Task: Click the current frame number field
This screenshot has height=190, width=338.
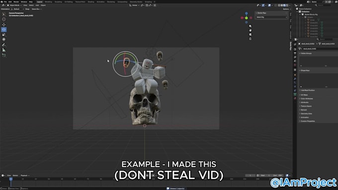Action: 250,176
